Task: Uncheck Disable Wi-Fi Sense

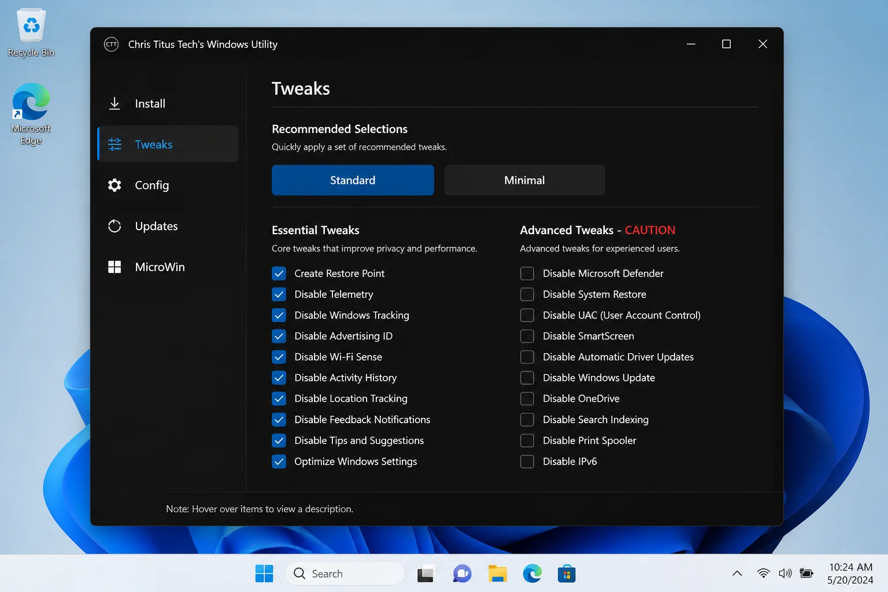Action: (279, 357)
